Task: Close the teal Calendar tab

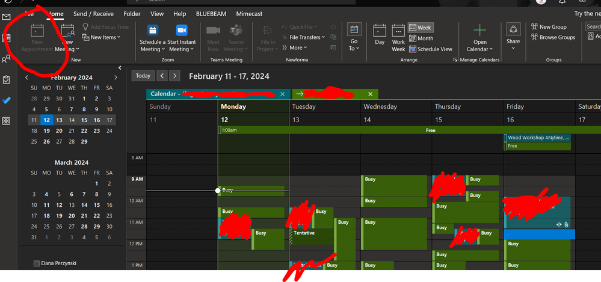Action: point(283,94)
